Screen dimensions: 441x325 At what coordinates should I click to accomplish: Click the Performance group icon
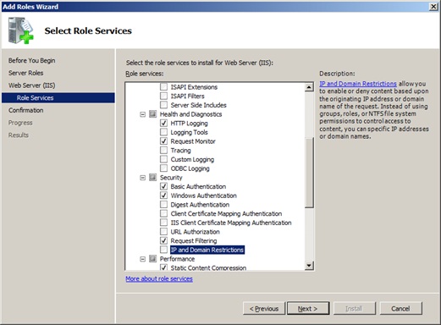click(x=152, y=258)
